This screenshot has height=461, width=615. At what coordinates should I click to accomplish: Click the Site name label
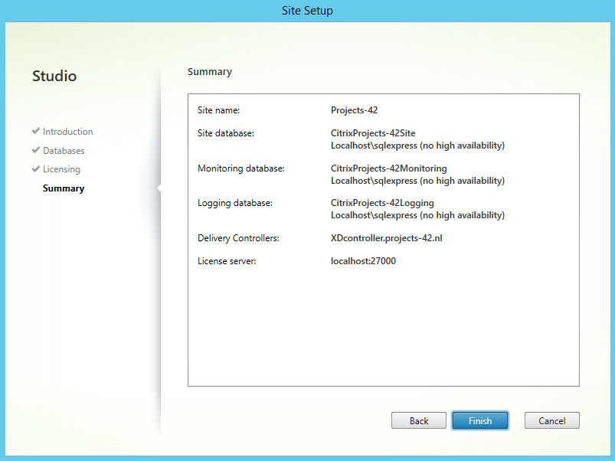click(x=218, y=110)
